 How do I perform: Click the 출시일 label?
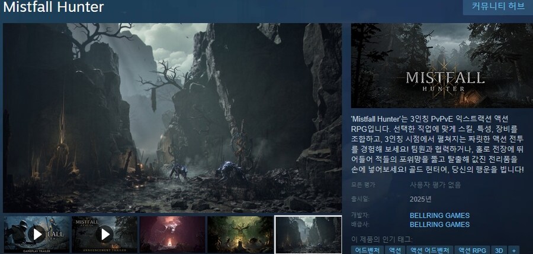360,198
